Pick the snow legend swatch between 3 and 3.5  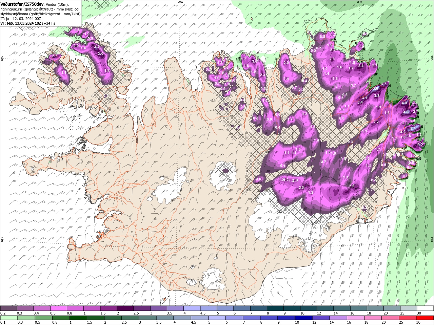click(158, 308)
